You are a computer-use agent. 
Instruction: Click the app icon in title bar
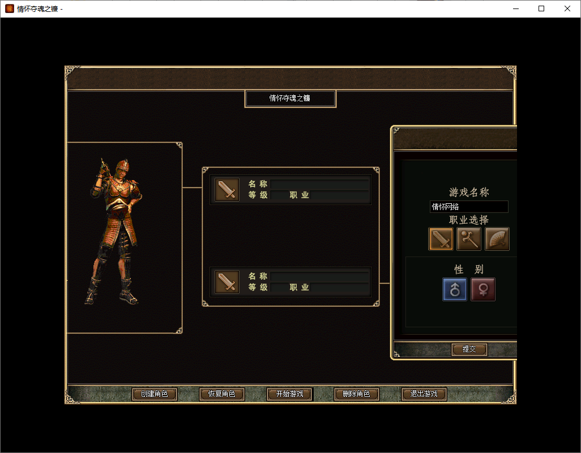[10, 8]
